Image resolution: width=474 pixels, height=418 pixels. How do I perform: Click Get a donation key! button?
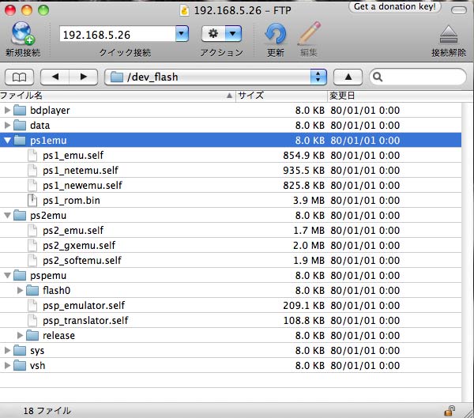click(394, 6)
